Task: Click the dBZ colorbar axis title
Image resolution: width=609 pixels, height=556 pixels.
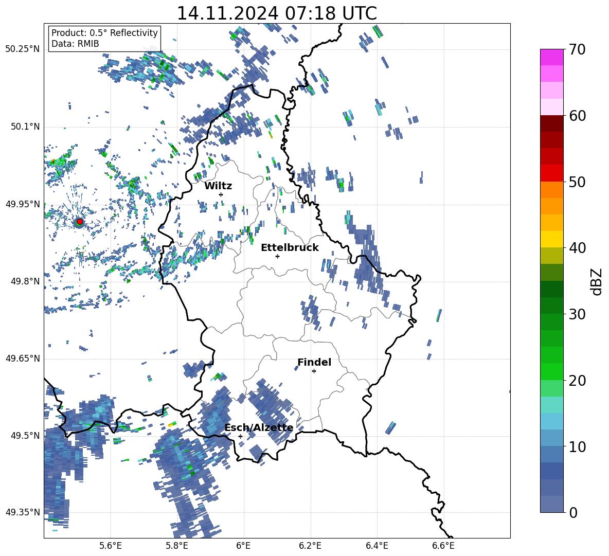Action: (597, 281)
